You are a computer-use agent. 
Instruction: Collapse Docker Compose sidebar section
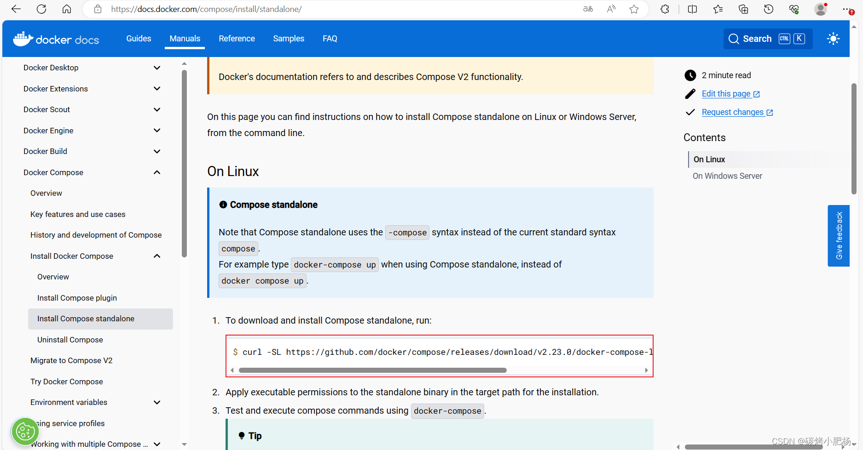coord(157,172)
